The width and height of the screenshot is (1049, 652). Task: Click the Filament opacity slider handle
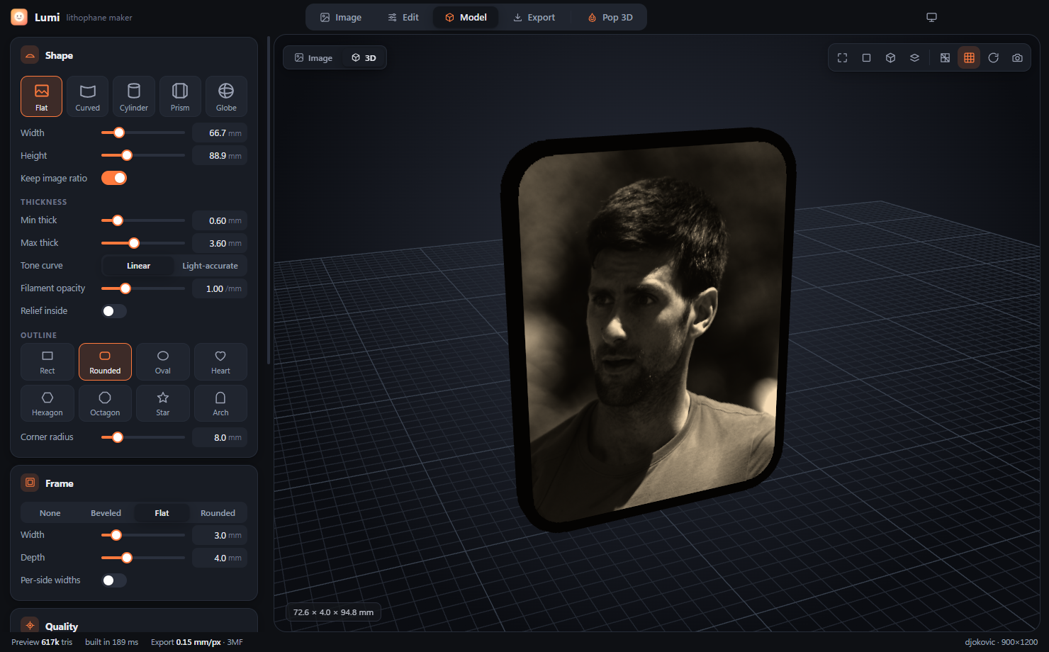pos(125,288)
